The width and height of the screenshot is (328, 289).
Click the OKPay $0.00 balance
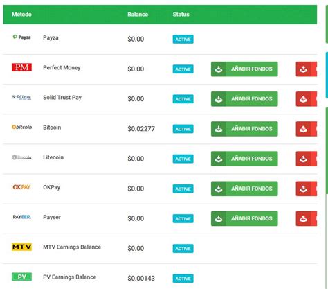click(136, 189)
